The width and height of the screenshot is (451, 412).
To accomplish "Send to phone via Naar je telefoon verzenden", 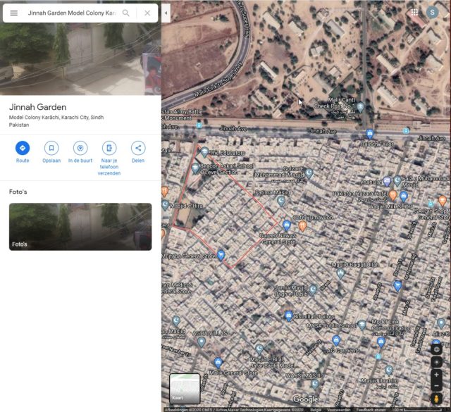I will pyautogui.click(x=109, y=148).
